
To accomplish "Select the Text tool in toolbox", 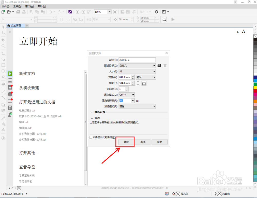I will [x=3, y=84].
